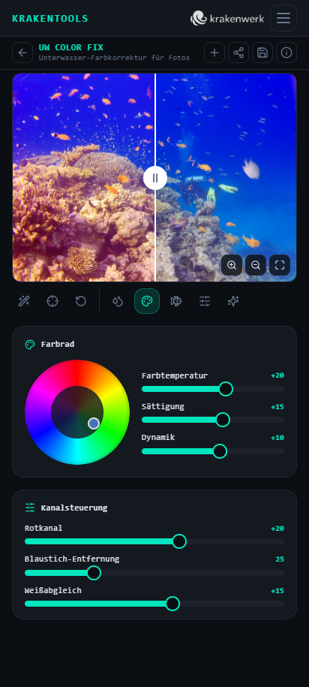Click the corrected left half of preview

pos(83,177)
